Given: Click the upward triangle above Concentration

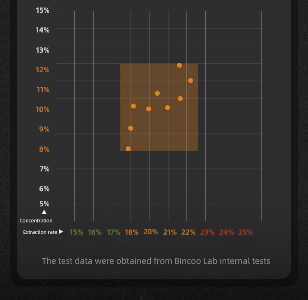Looking at the screenshot, I should (44, 212).
